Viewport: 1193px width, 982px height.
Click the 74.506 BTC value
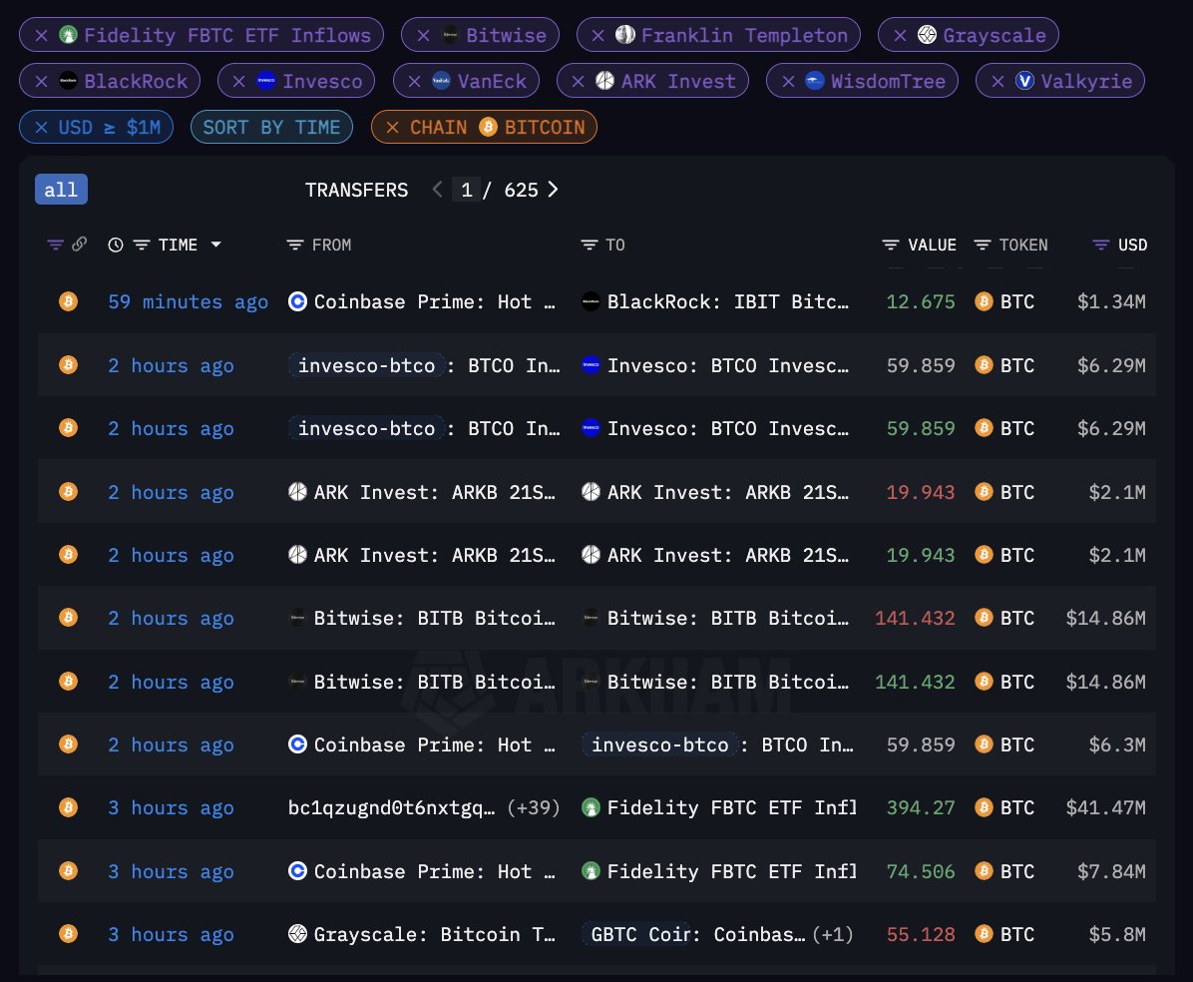pyautogui.click(x=921, y=871)
